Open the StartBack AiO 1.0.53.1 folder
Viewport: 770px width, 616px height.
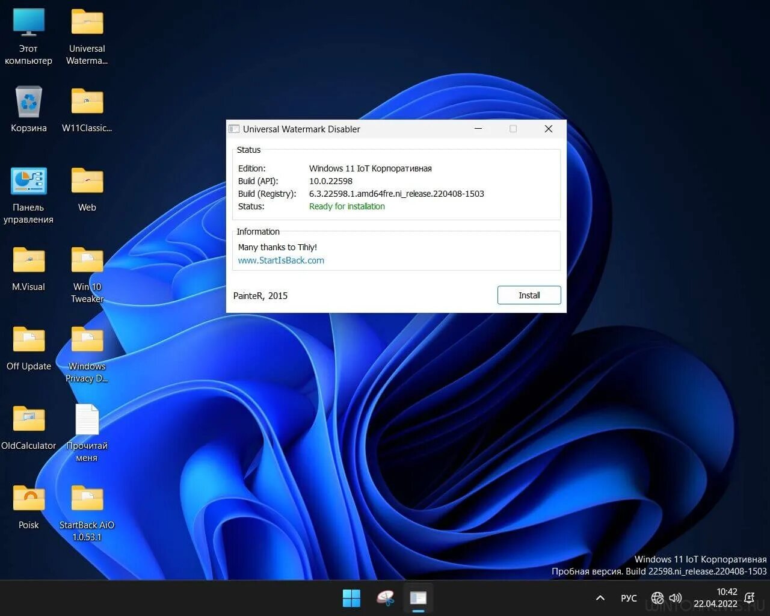point(87,513)
